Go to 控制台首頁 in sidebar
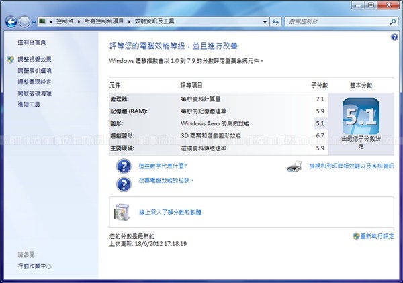 (32, 42)
